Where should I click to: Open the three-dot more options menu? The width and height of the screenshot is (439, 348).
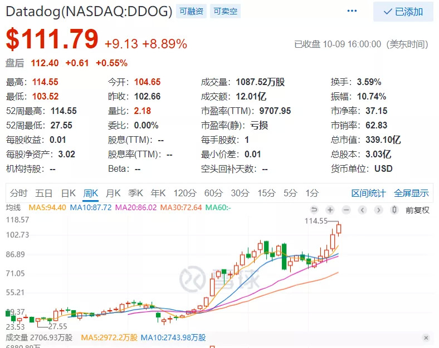coord(352,11)
